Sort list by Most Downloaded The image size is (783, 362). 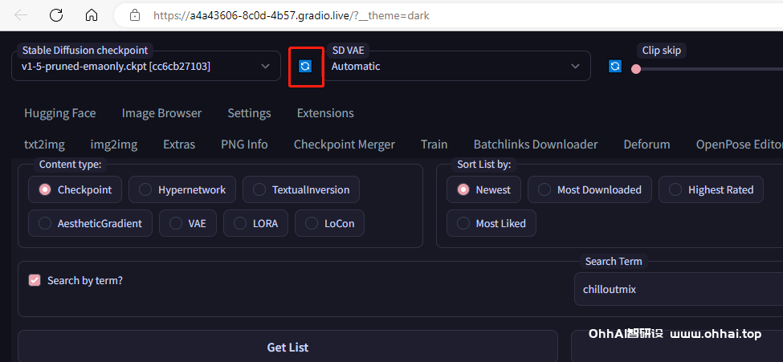point(589,189)
